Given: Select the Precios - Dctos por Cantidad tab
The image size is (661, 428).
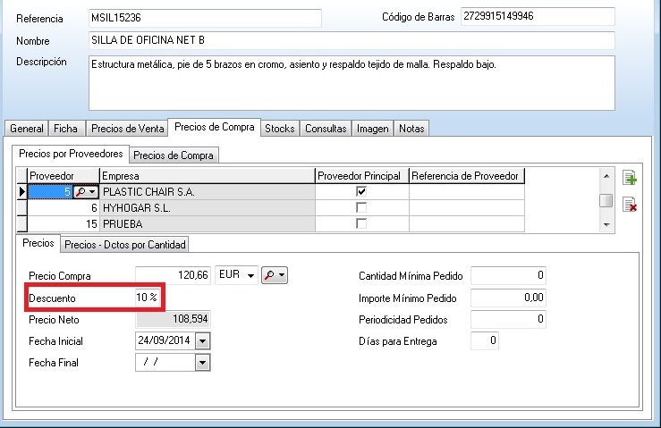Looking at the screenshot, I should (x=124, y=244).
